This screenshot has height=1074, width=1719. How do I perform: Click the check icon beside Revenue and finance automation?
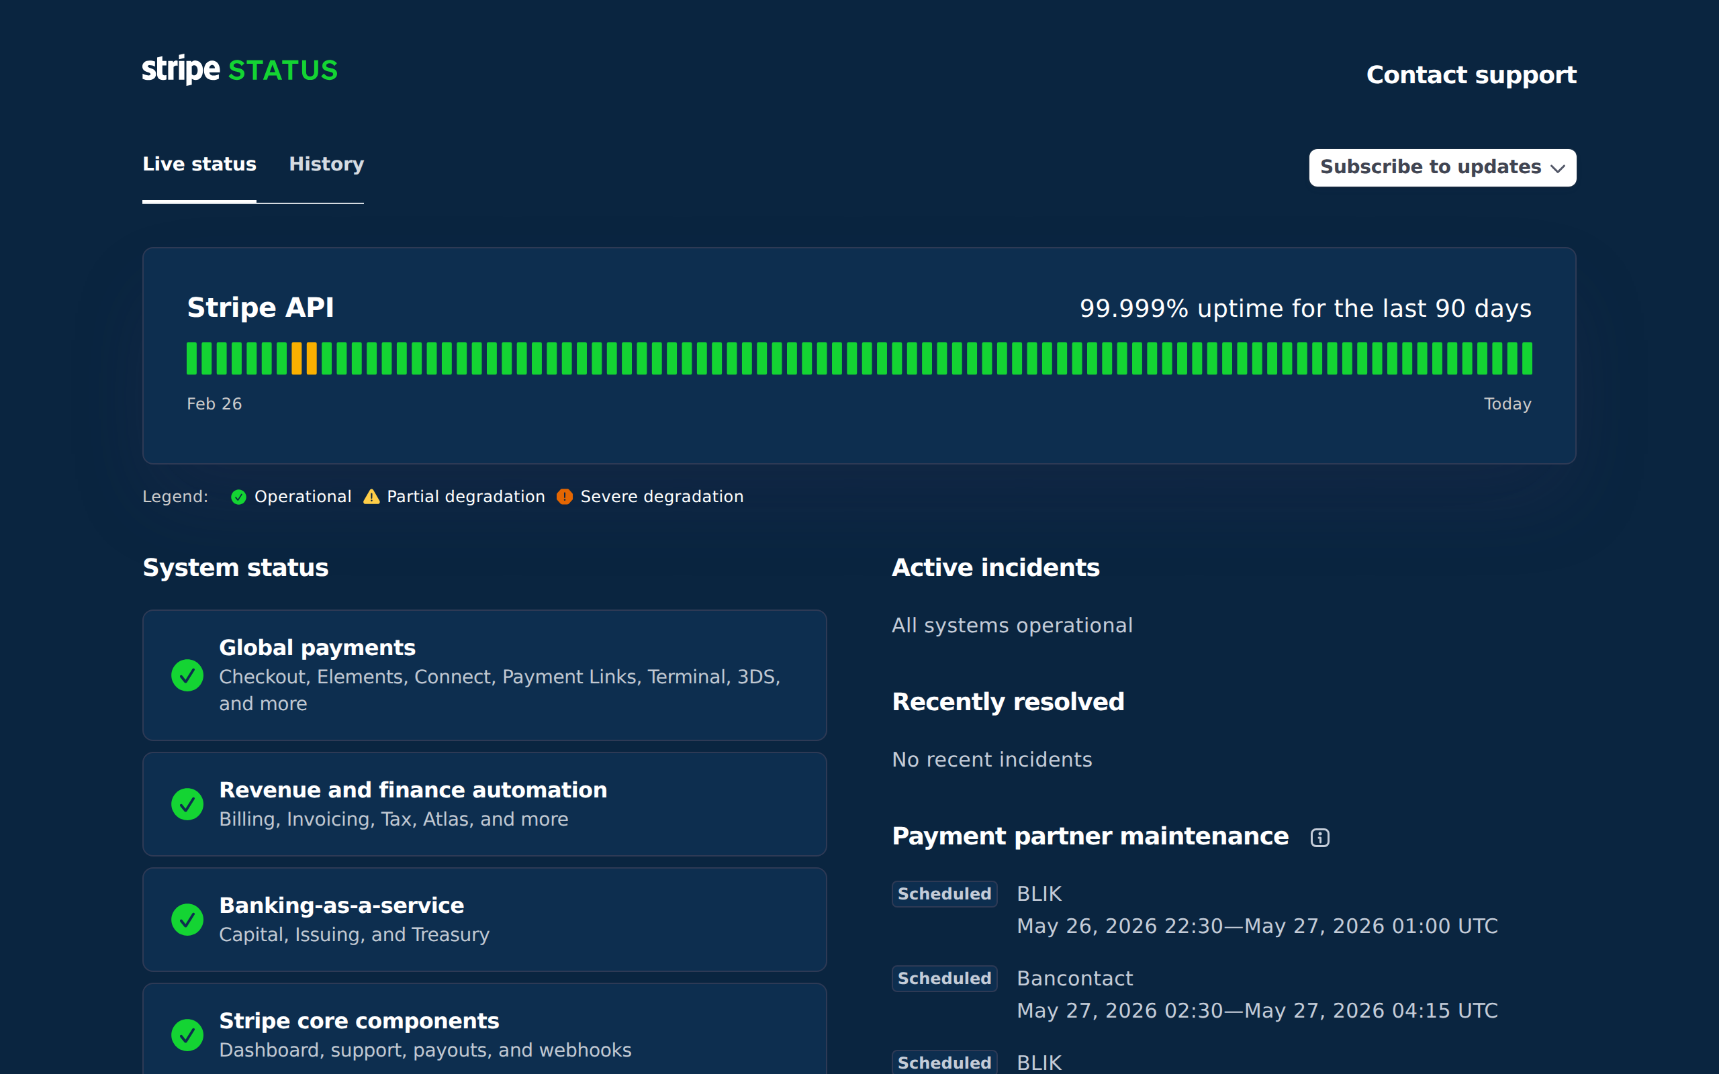tap(187, 804)
